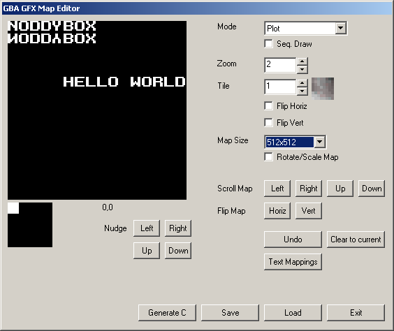The image size is (394, 331).
Task: Flip the map with Horiz button
Action: click(x=277, y=211)
